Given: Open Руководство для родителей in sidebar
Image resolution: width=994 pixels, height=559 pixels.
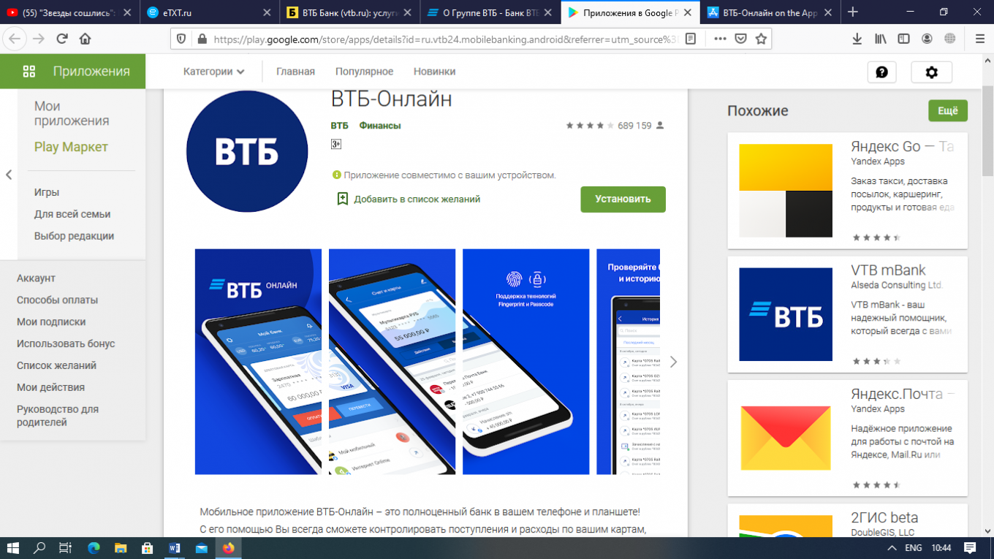Looking at the screenshot, I should 58,416.
